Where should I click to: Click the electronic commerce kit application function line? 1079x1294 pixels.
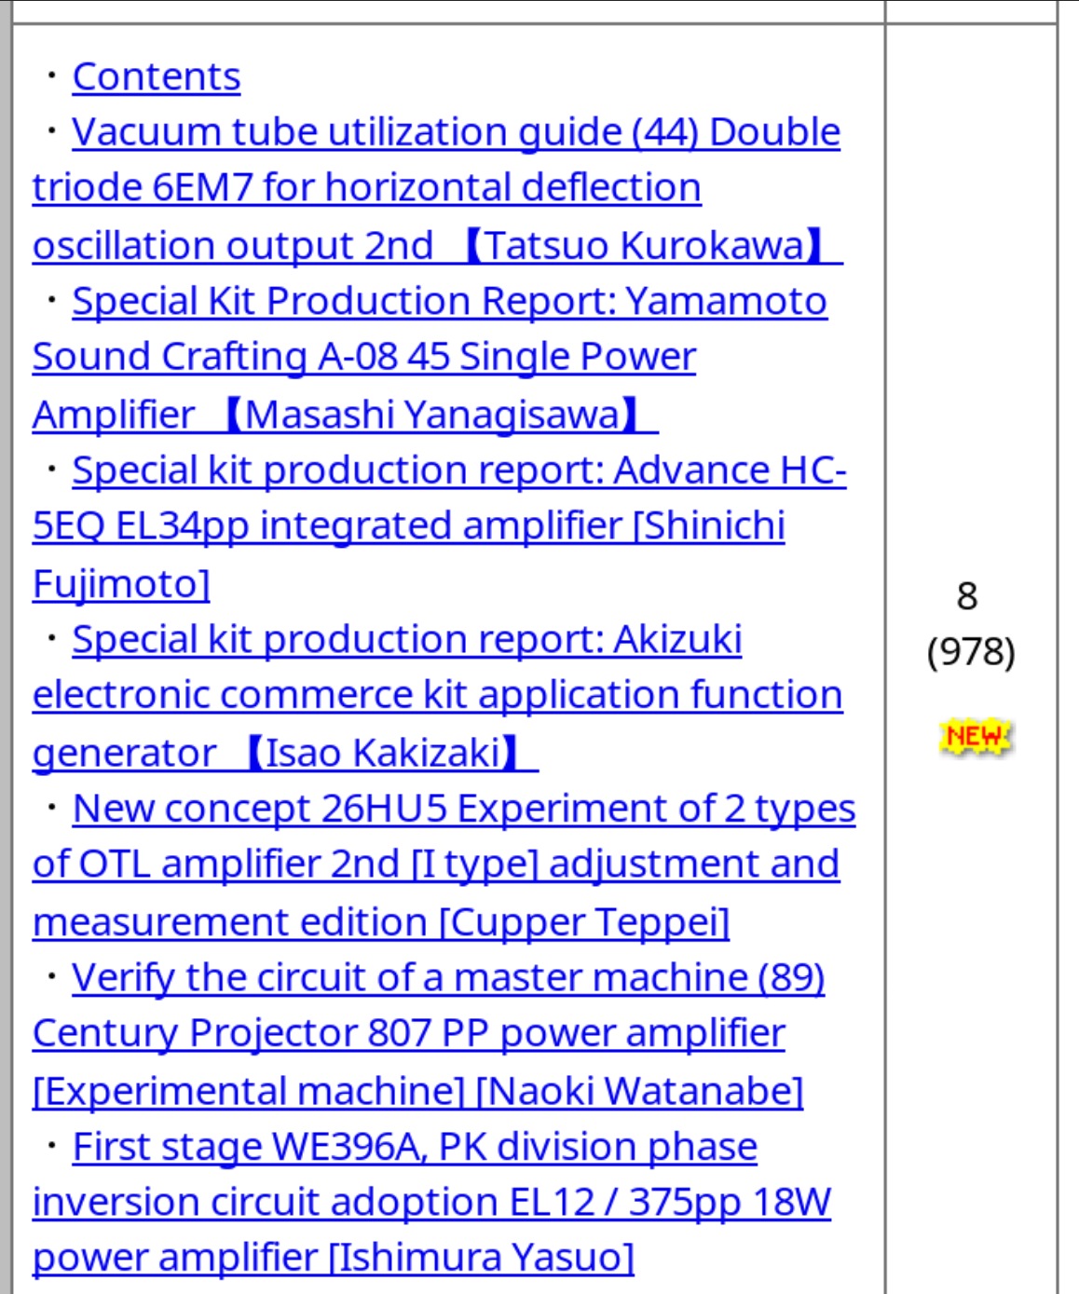click(x=438, y=695)
